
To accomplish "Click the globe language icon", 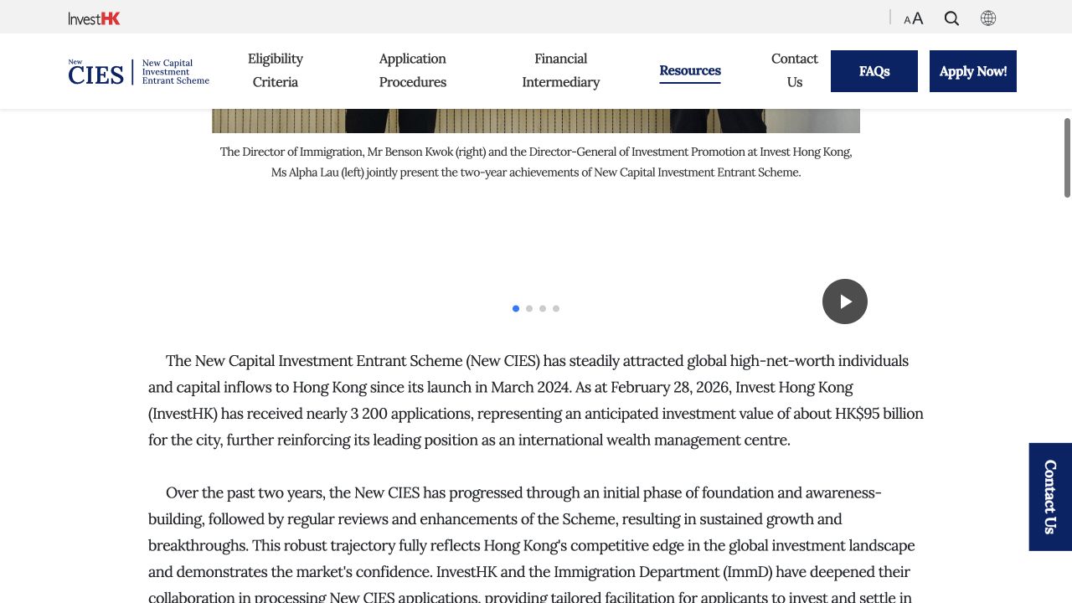I will point(988,18).
